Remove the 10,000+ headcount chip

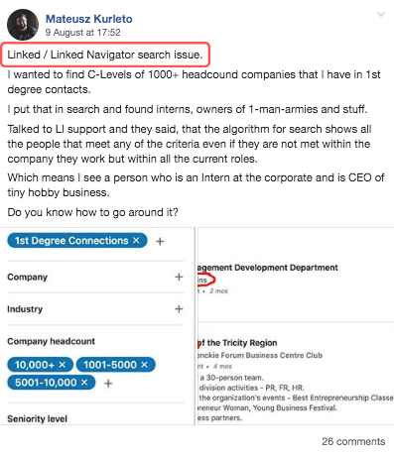coord(63,365)
